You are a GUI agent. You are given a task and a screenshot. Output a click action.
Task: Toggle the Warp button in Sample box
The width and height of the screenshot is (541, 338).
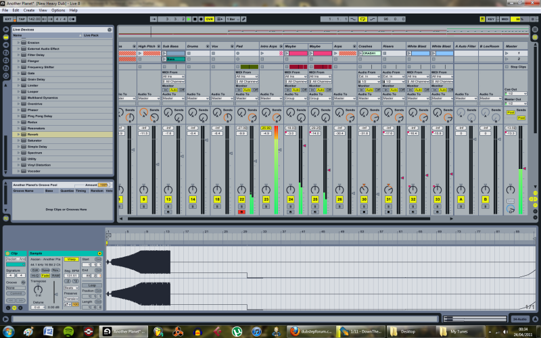(72, 260)
